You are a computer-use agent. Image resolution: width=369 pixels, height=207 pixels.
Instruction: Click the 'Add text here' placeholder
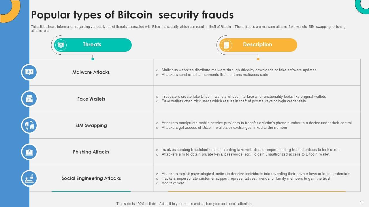coord(173,183)
